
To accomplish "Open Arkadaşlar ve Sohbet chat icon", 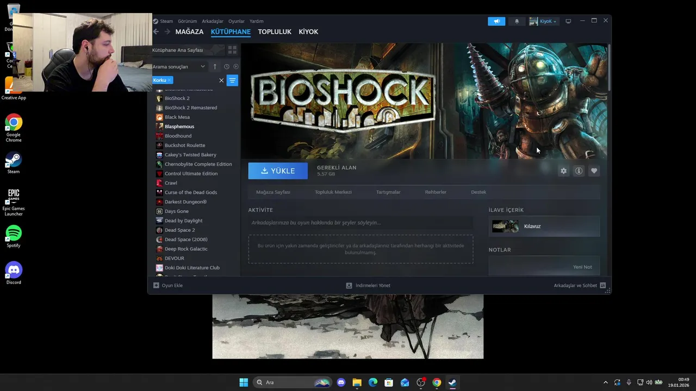I will (602, 285).
